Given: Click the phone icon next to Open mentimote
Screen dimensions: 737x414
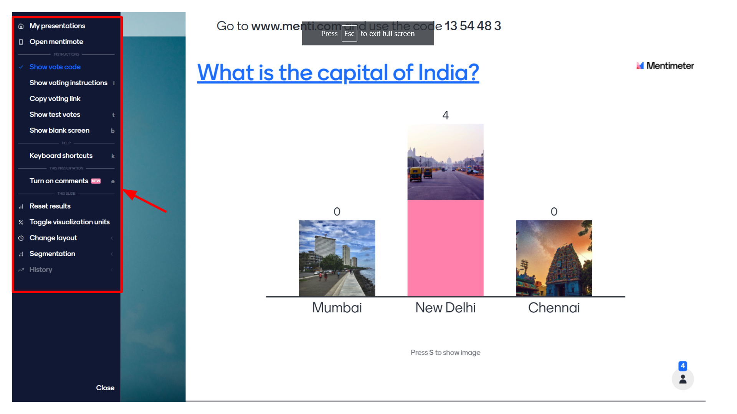Looking at the screenshot, I should (21, 42).
